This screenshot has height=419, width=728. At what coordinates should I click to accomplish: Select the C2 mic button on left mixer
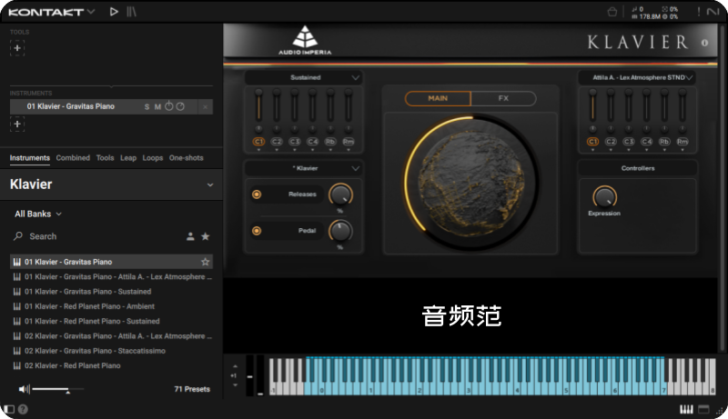click(x=277, y=142)
